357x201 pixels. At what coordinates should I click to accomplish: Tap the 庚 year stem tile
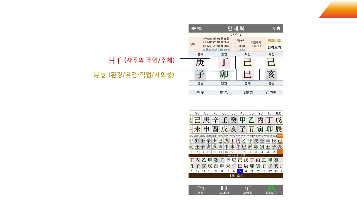200,63
